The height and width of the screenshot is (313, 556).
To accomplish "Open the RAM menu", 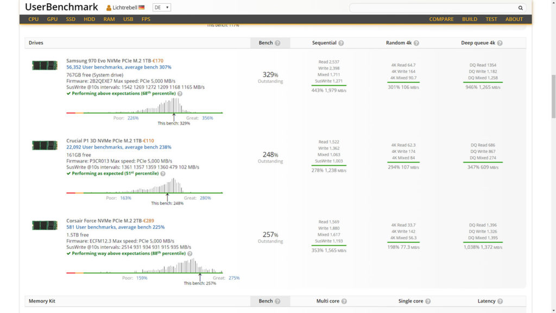I will pos(109,19).
